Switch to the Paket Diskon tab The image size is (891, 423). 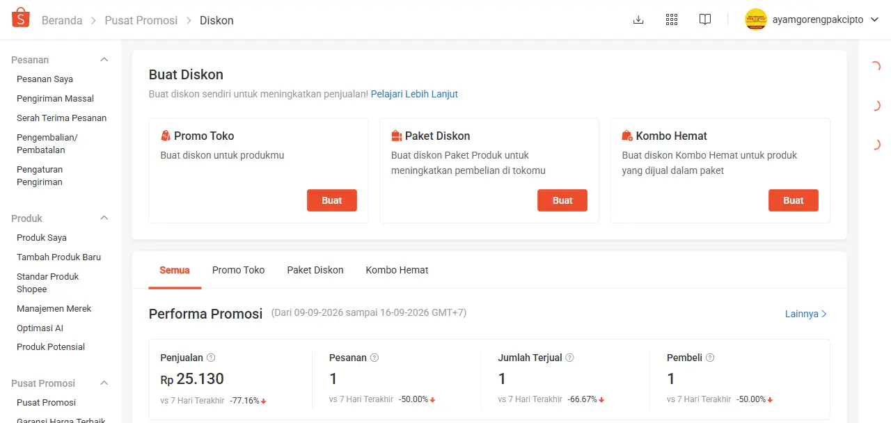(x=315, y=270)
